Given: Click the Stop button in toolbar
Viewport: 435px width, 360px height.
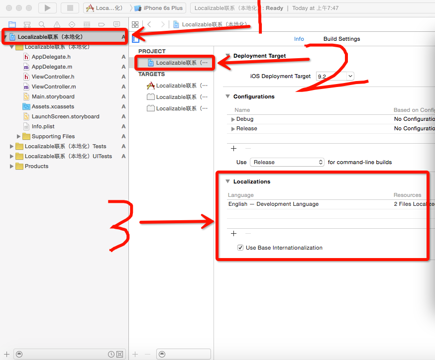Looking at the screenshot, I should (70, 8).
